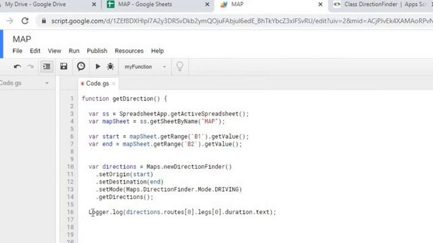Start debugging with the bug icon

[110, 66]
